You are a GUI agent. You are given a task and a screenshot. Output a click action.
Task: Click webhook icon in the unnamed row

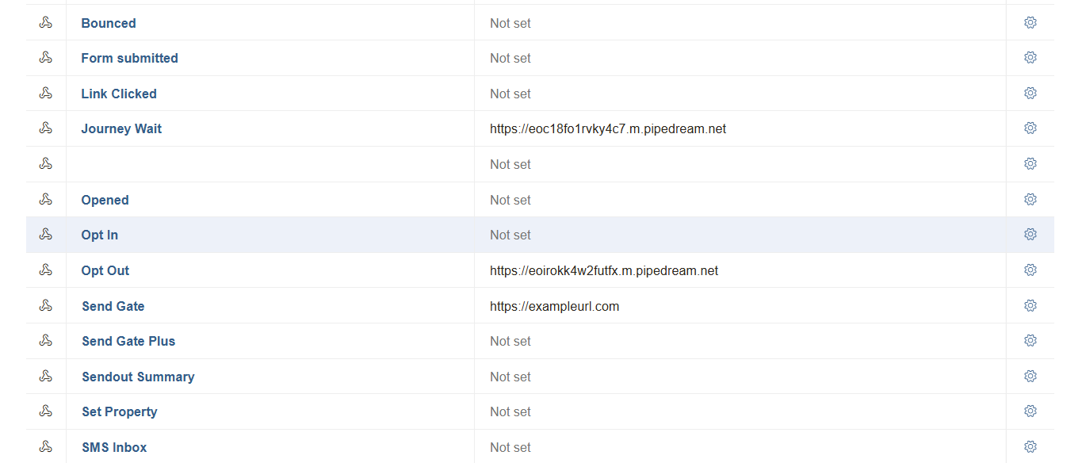(46, 164)
